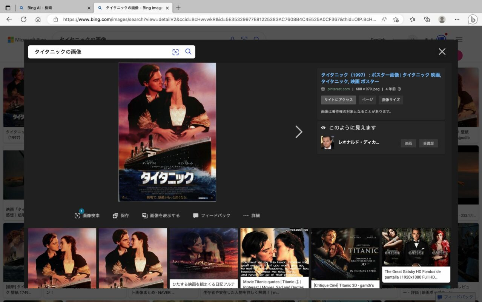Image resolution: width=482 pixels, height=302 pixels.
Task: Open the first related Titanic couple thumbnail
Action: 62,258
